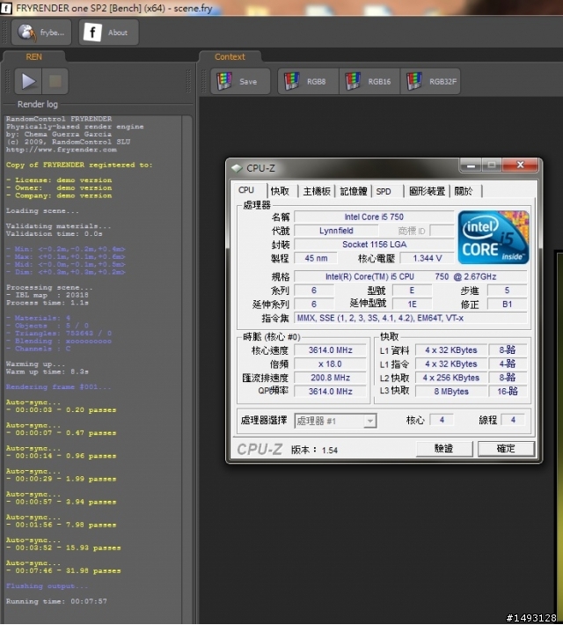
Task: Click the Socket 1156 LGA field
Action: (374, 245)
